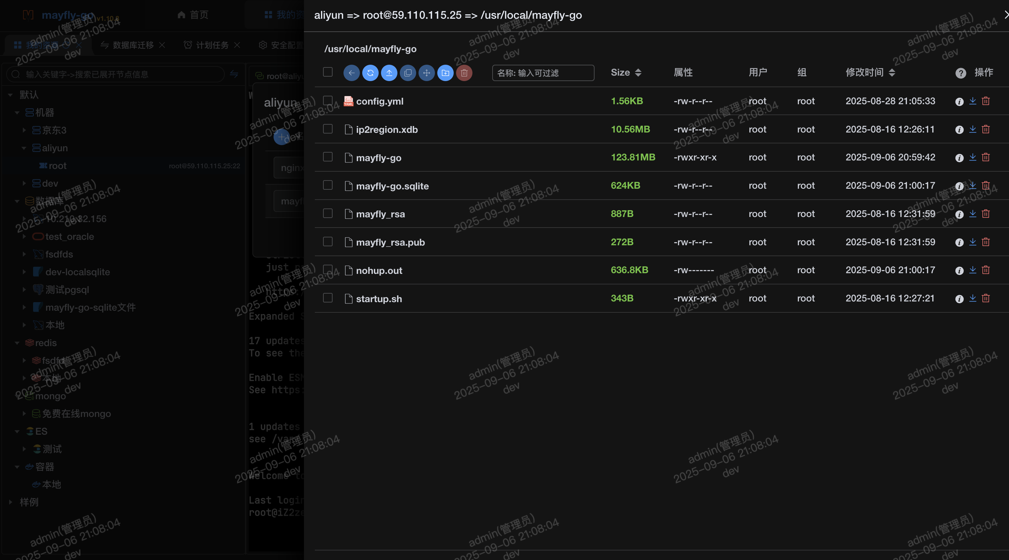Switch to the 安全配置 tab
The height and width of the screenshot is (560, 1009).
pos(281,45)
